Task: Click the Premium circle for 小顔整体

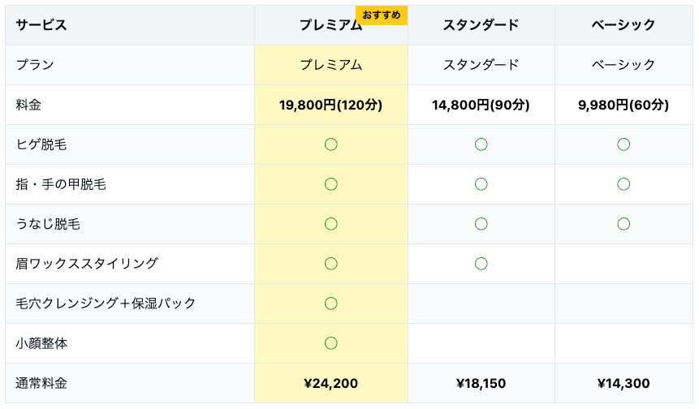Action: click(330, 343)
